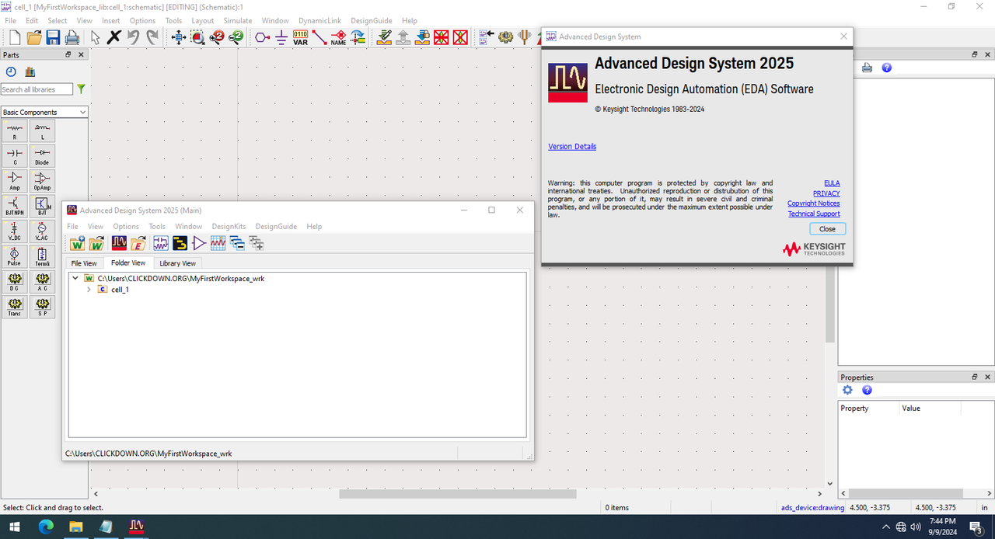The width and height of the screenshot is (995, 539).
Task: Click the Properties panel settings gear icon
Action: [847, 391]
